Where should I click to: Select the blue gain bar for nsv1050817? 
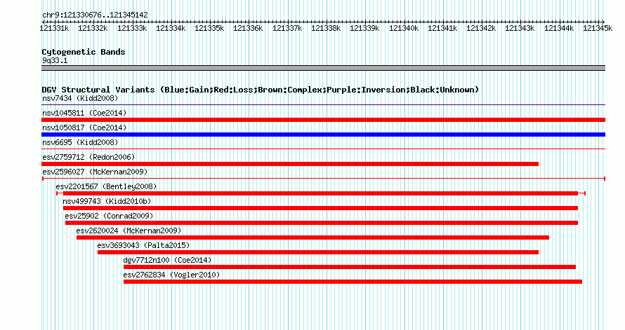coord(323,135)
